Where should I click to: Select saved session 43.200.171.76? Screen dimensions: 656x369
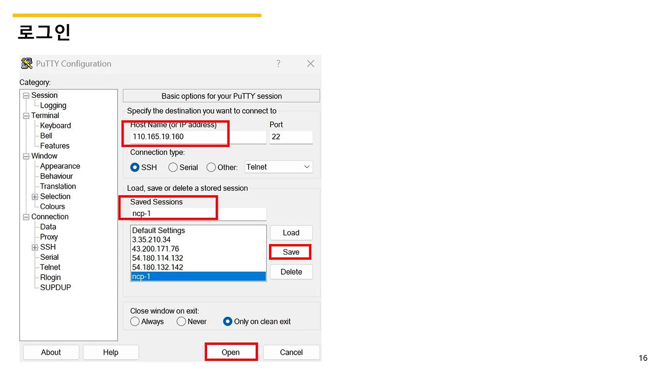tap(198, 249)
